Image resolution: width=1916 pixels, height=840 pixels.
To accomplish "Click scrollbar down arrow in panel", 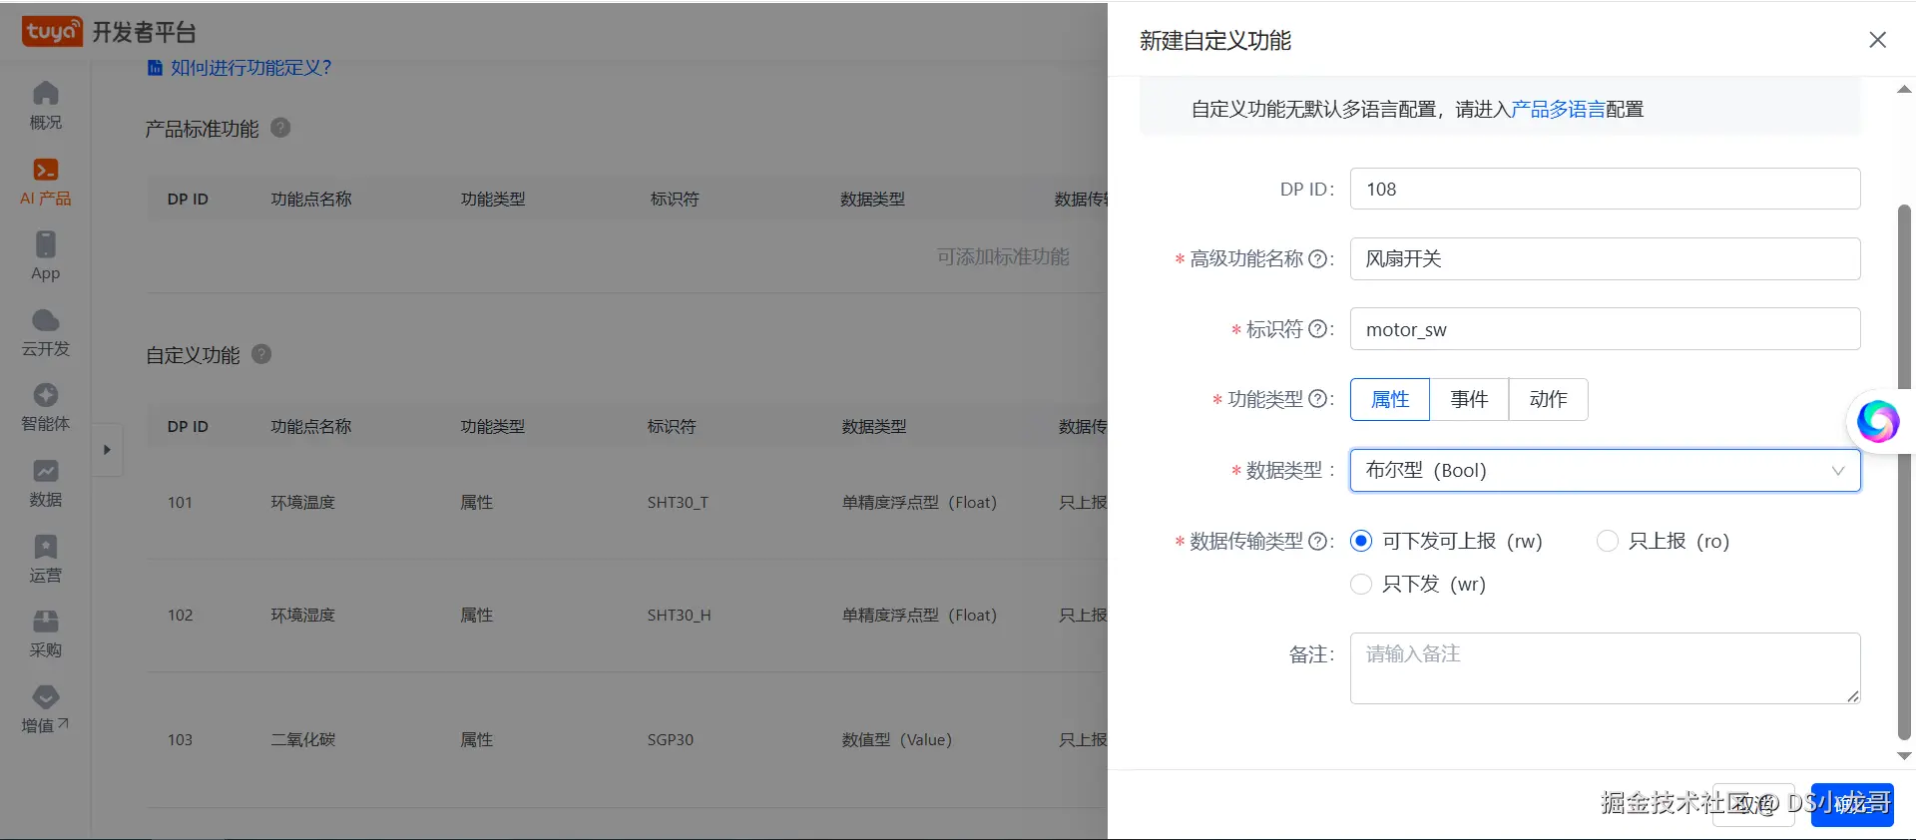I will 1904,756.
